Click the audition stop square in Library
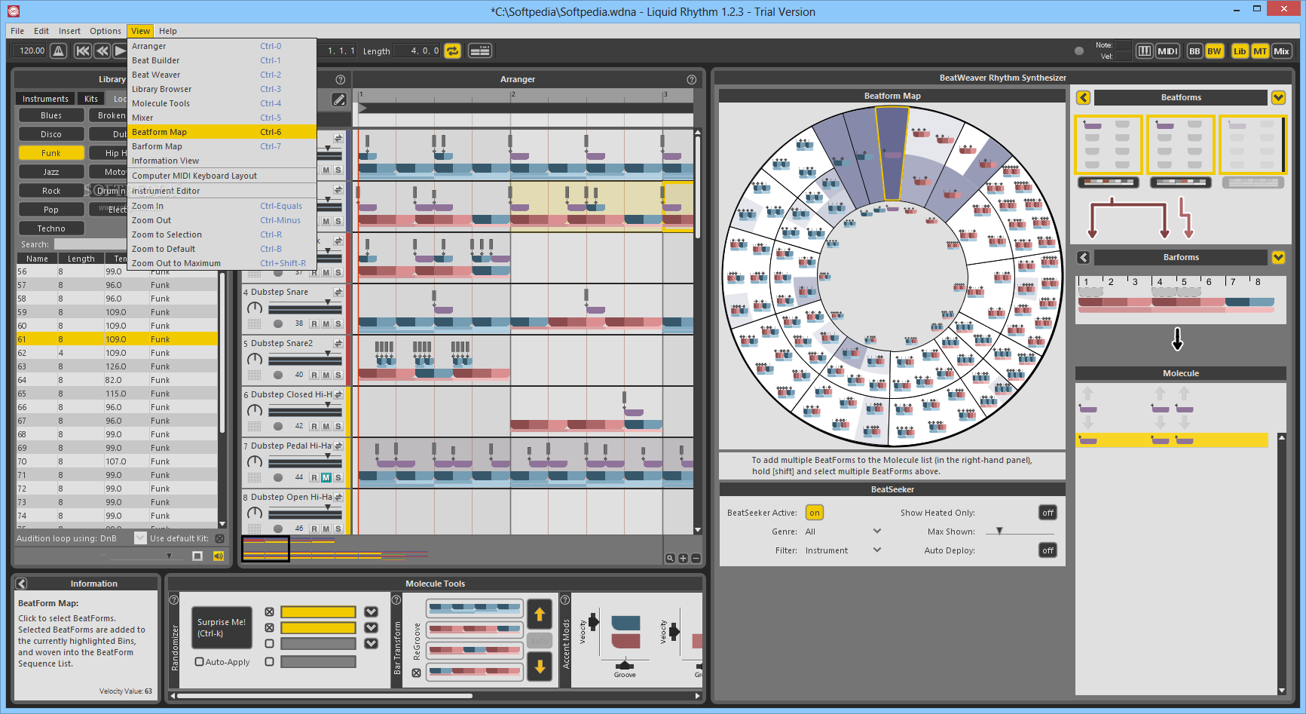This screenshot has width=1306, height=714. click(x=197, y=556)
